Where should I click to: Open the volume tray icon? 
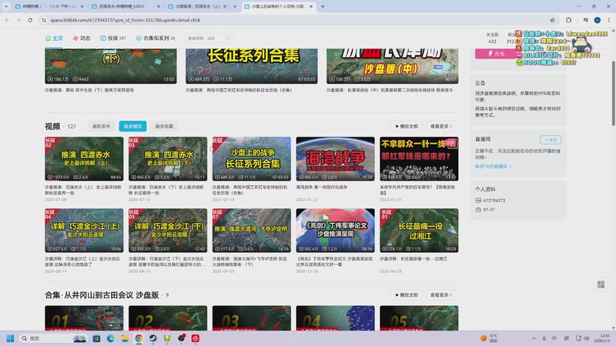(586, 338)
